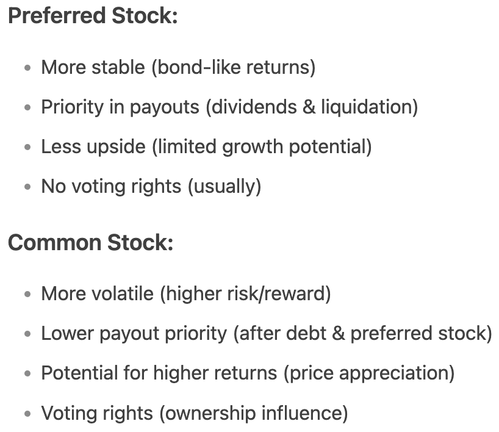The image size is (499, 432).
Task: Click Potential for higher returns line
Action: (x=248, y=373)
